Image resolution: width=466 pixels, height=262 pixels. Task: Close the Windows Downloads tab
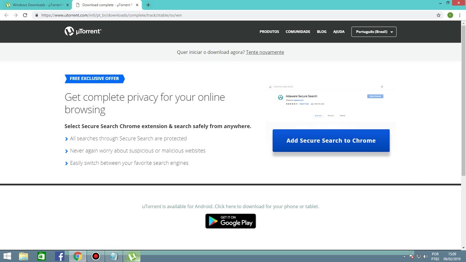coord(67,5)
